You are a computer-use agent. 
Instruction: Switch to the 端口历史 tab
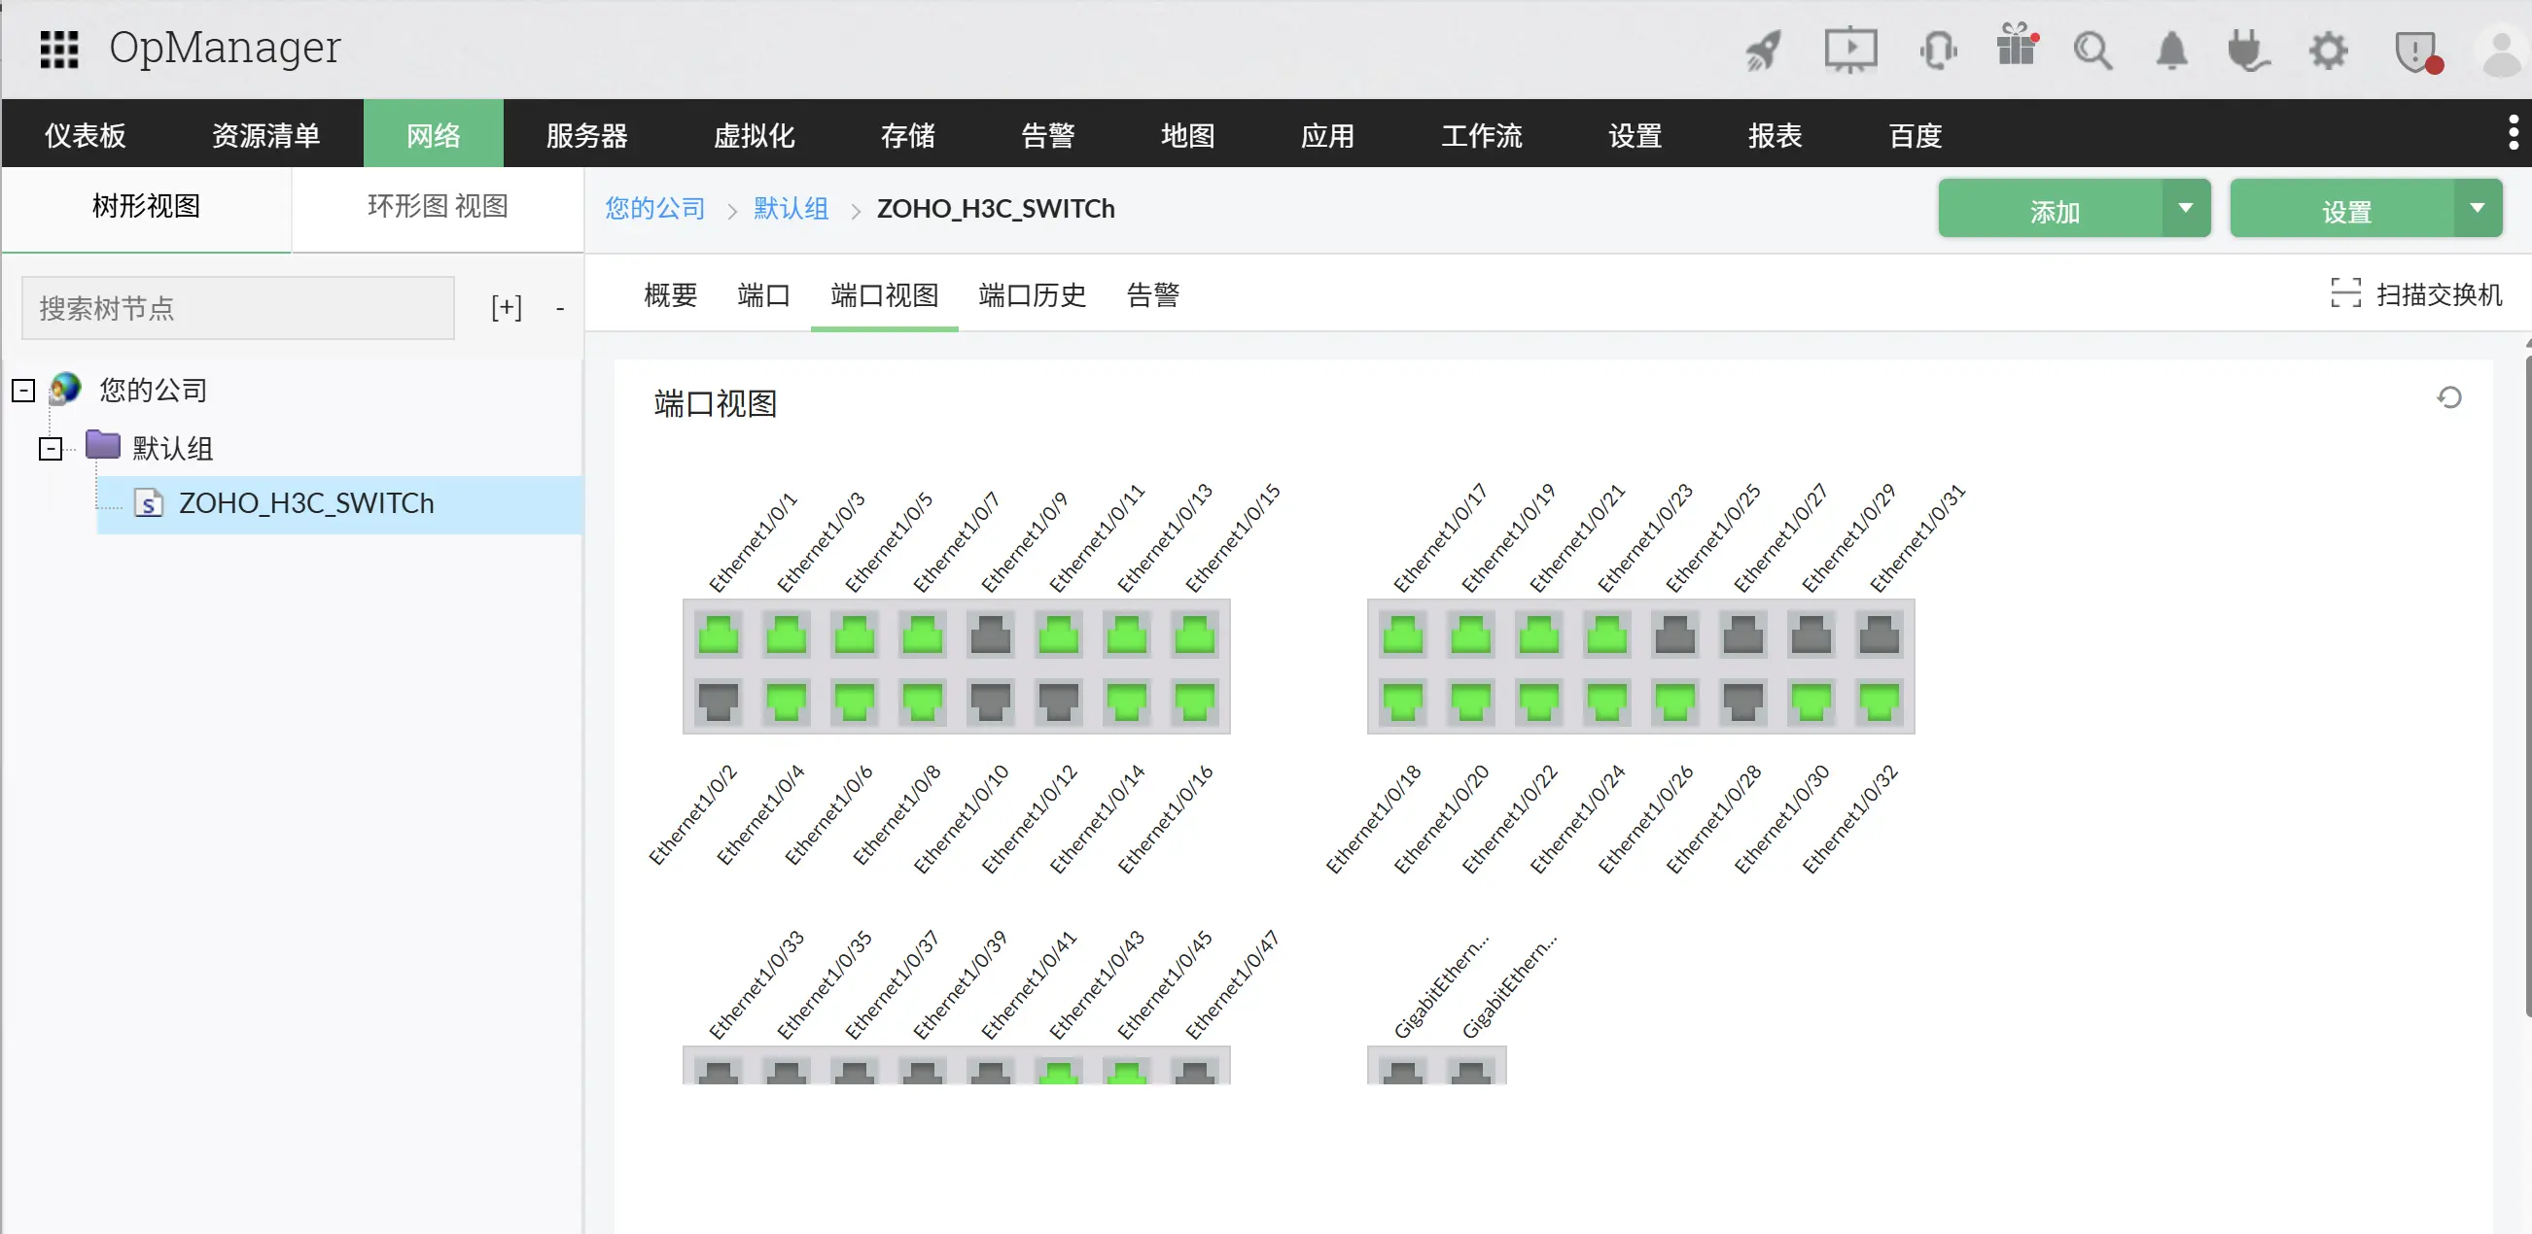[x=1031, y=294]
